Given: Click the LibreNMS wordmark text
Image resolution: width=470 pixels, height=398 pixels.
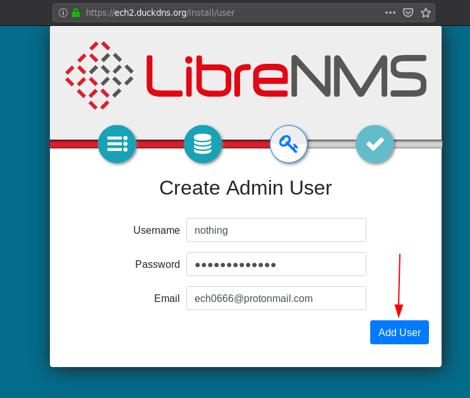Looking at the screenshot, I should 287,76.
